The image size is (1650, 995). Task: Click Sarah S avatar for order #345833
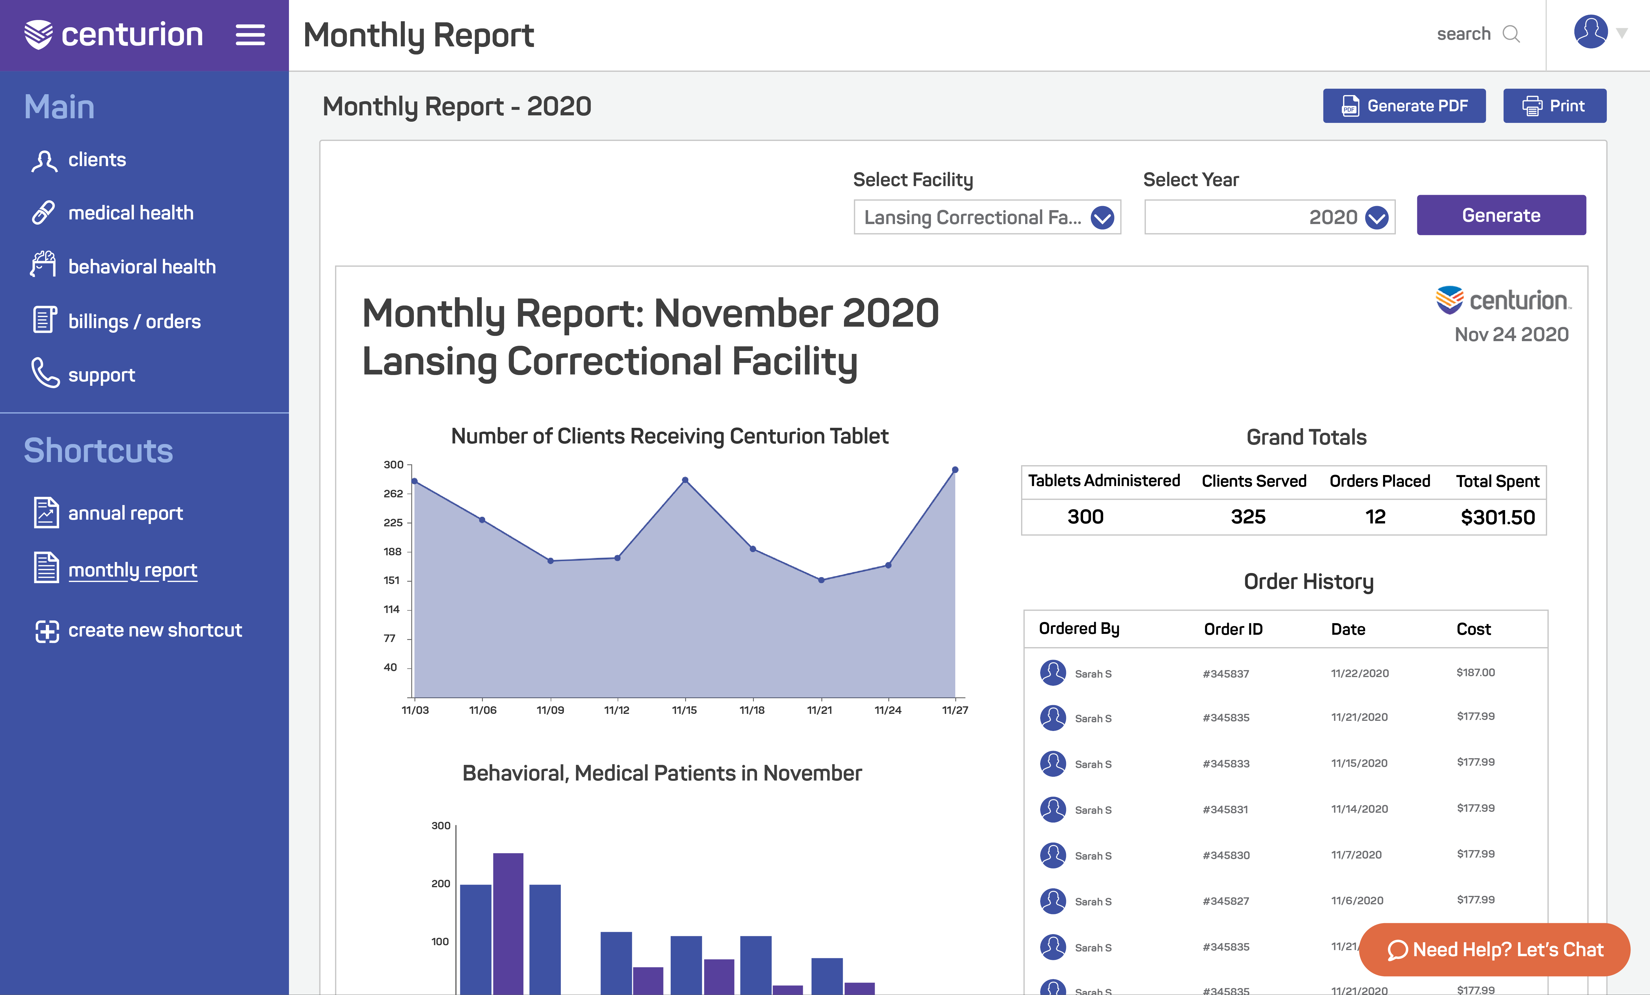pos(1053,763)
